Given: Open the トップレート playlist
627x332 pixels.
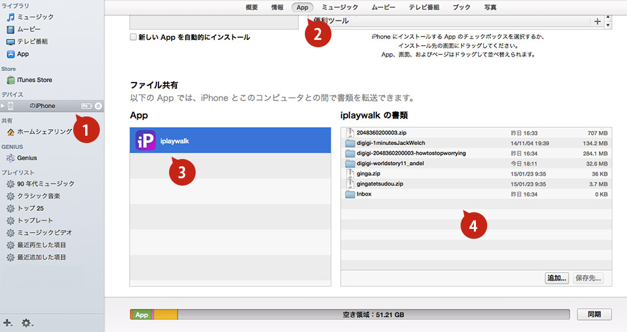Looking at the screenshot, I should [30, 220].
